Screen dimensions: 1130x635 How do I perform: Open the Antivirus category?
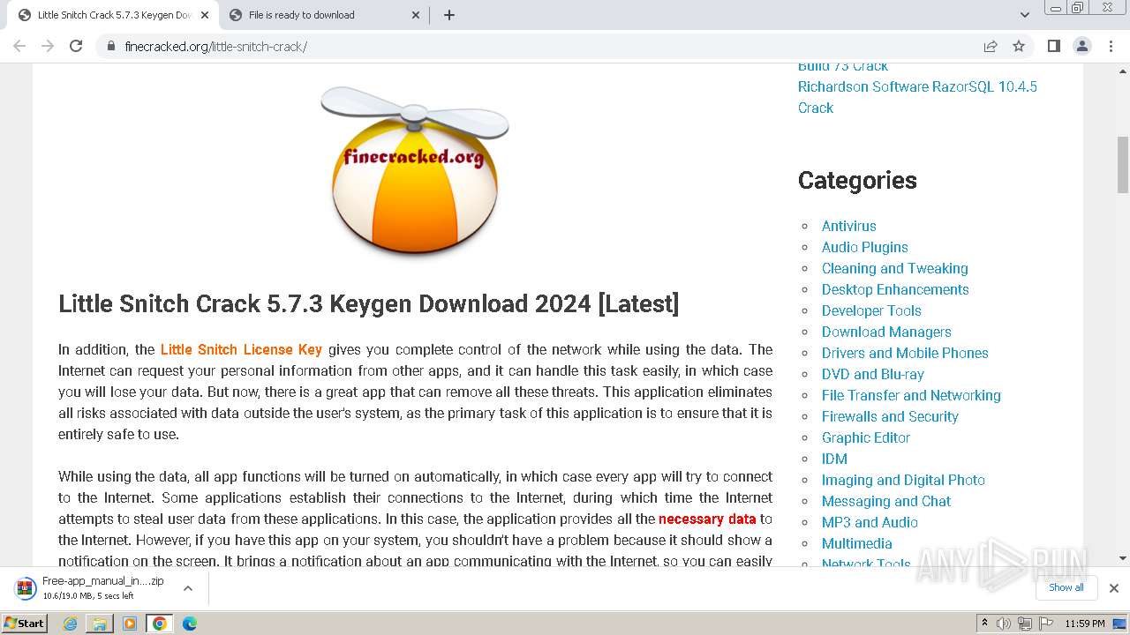tap(848, 226)
